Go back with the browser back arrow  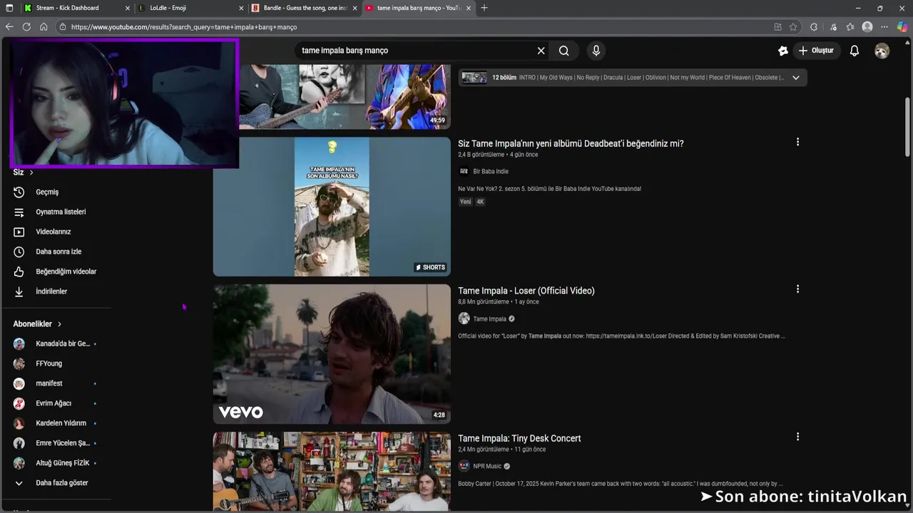(9, 27)
